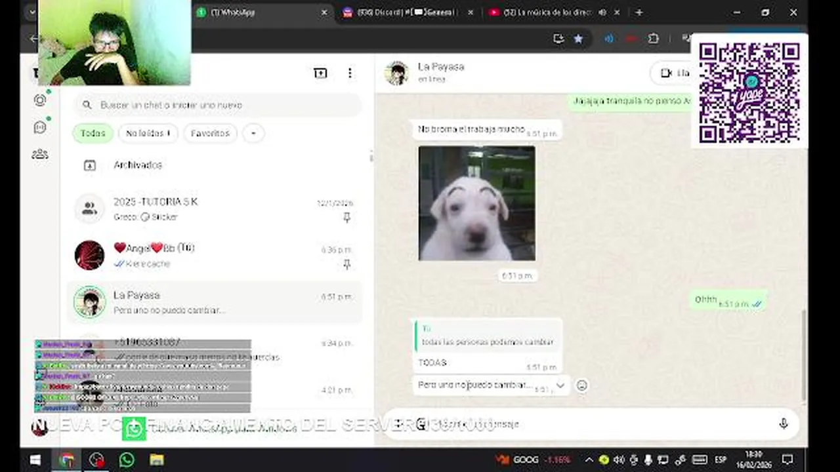Open a new browser tab
This screenshot has height=472, width=840.
tap(639, 12)
